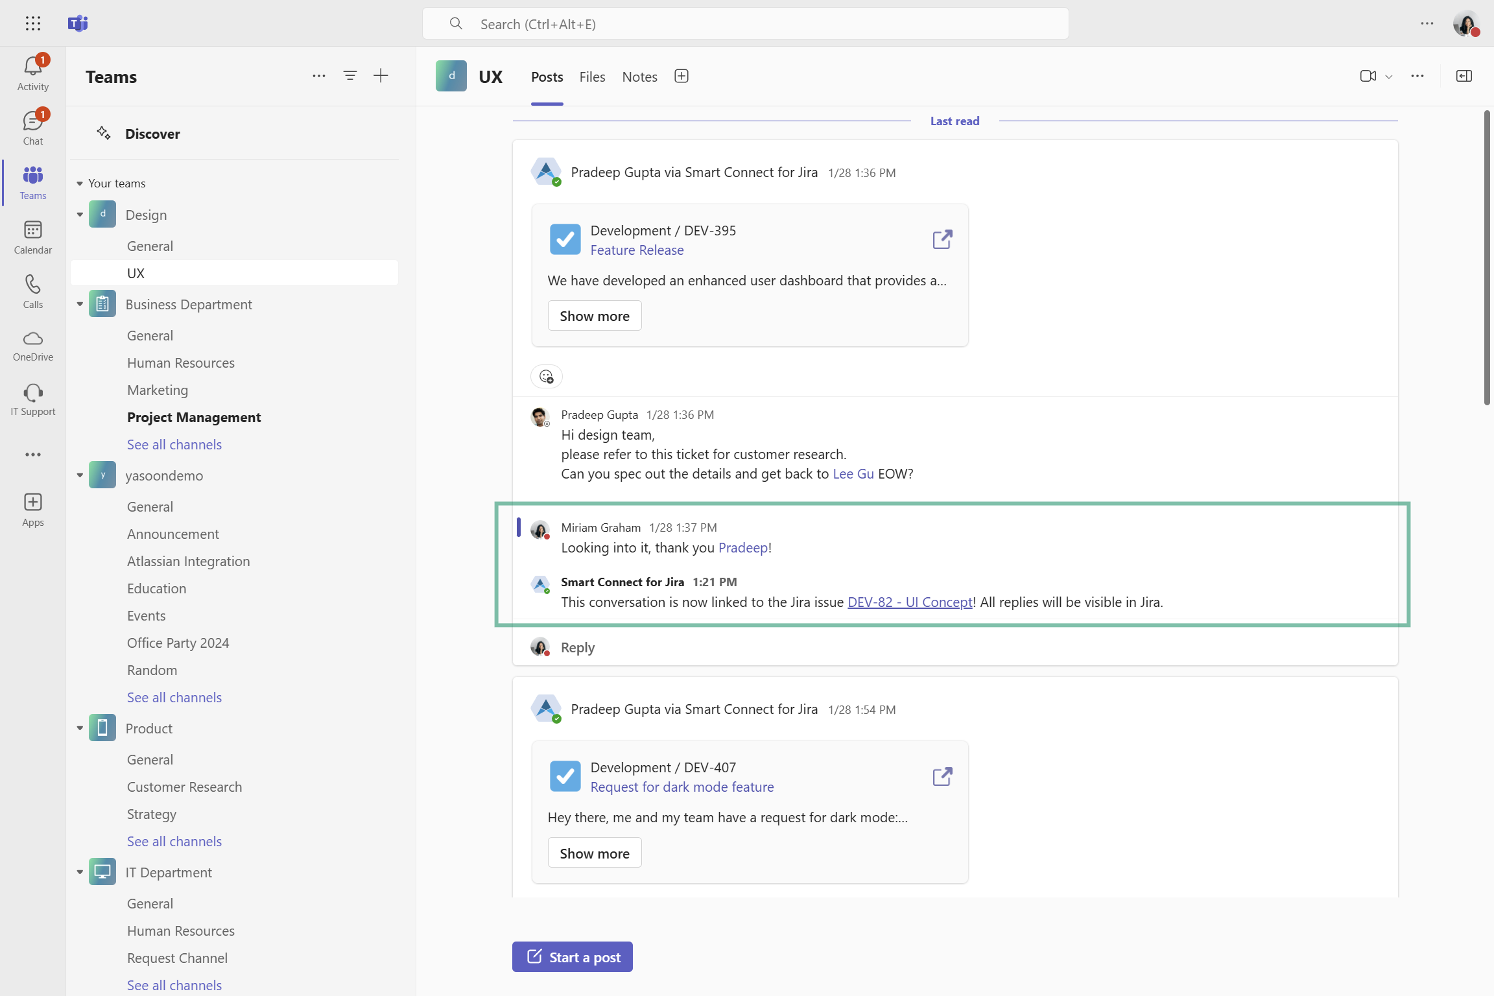
Task: Collapse the Product team
Action: (80, 728)
